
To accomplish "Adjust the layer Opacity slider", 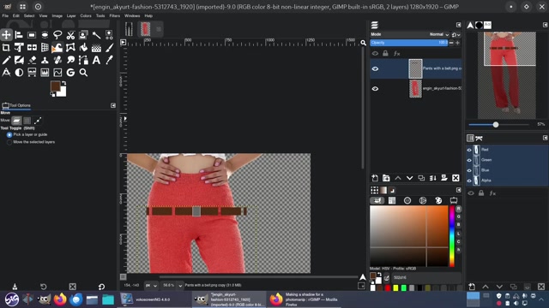I will coord(409,43).
